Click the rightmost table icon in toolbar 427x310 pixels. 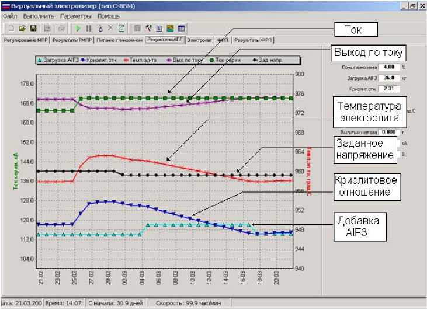coord(181,28)
